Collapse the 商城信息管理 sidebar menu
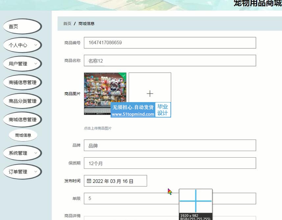282x220 pixels. pyautogui.click(x=22, y=120)
